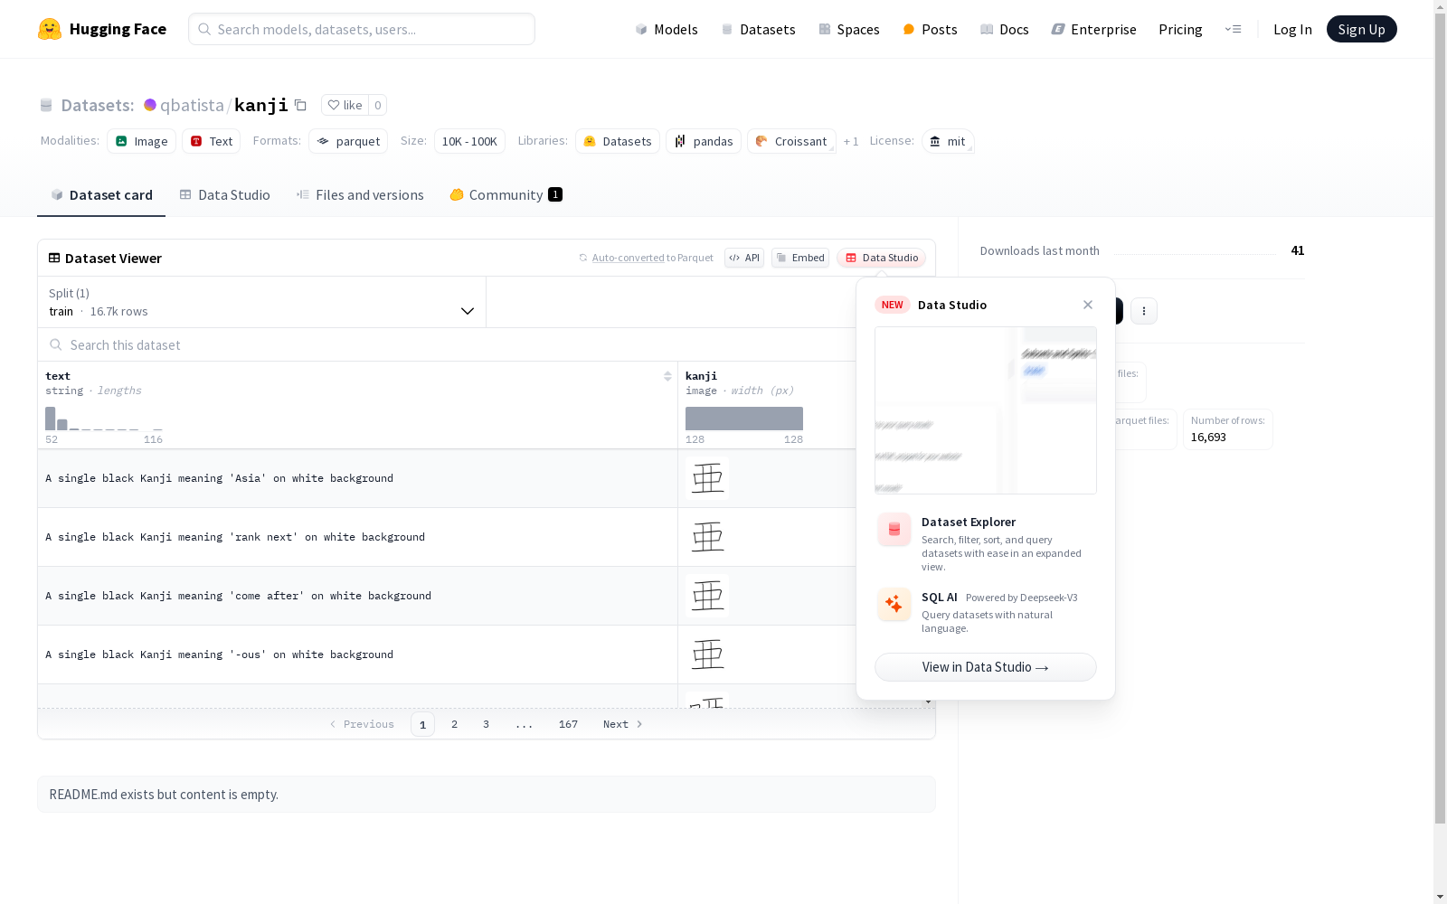Click page 1 in pagination

click(422, 724)
